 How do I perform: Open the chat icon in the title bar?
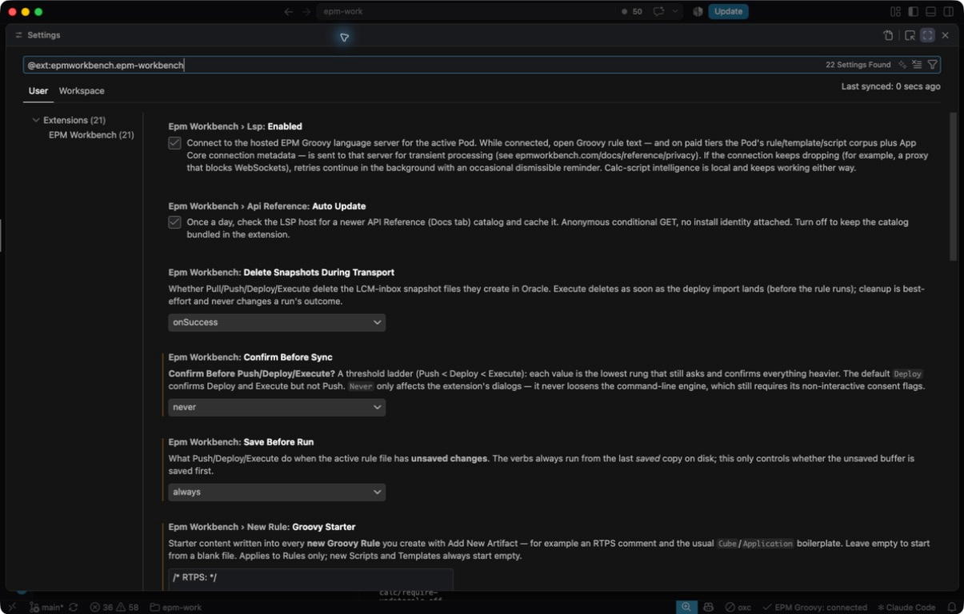[659, 12]
